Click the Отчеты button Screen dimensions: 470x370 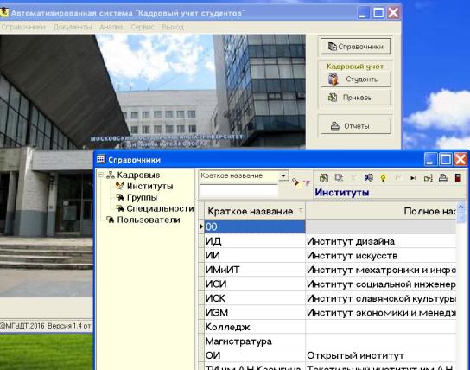tap(355, 126)
